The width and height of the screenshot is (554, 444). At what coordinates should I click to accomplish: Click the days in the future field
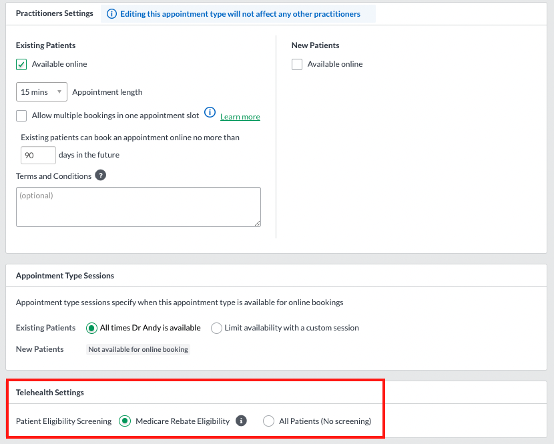(38, 155)
